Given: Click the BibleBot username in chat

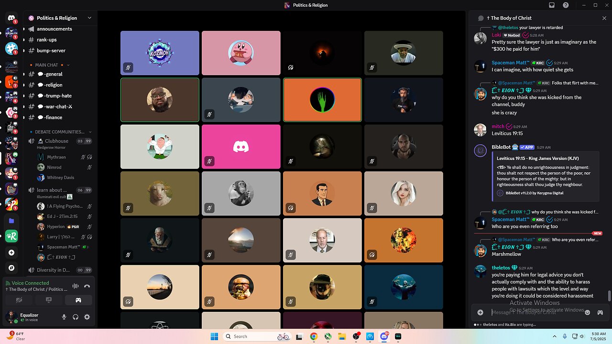Looking at the screenshot, I should tap(501, 147).
